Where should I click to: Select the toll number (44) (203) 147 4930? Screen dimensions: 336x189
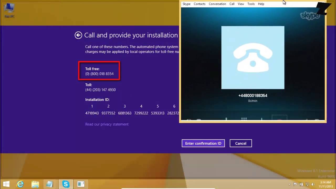[x=101, y=90]
